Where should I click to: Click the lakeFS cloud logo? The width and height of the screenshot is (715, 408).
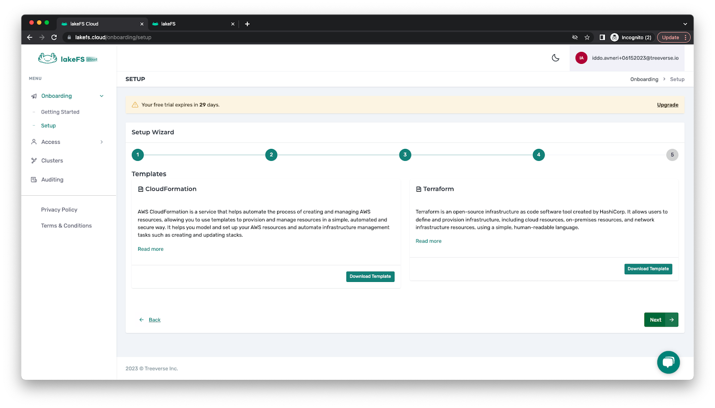click(x=68, y=59)
